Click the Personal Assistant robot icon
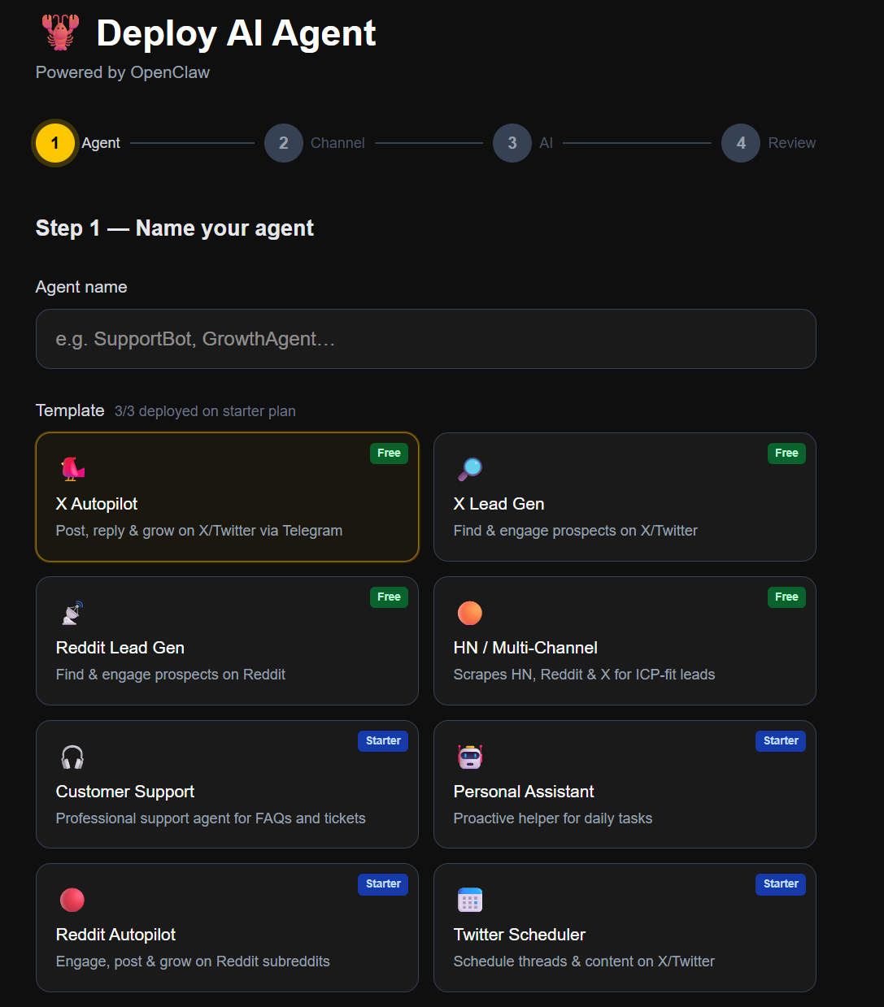 [470, 757]
